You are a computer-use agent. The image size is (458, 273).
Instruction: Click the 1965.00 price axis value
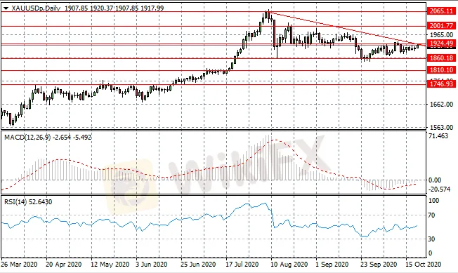pos(441,35)
